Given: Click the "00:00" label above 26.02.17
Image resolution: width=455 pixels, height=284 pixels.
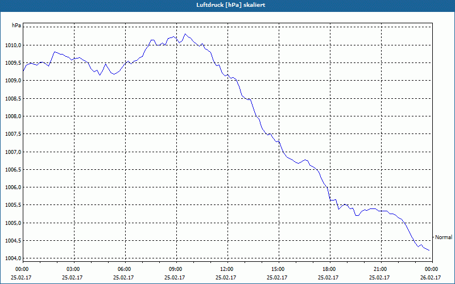Looking at the screenshot, I should 432,269.
